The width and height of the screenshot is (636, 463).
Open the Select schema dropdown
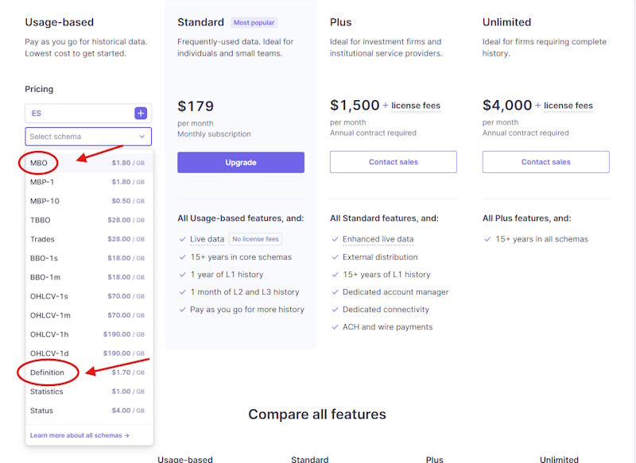tap(88, 137)
